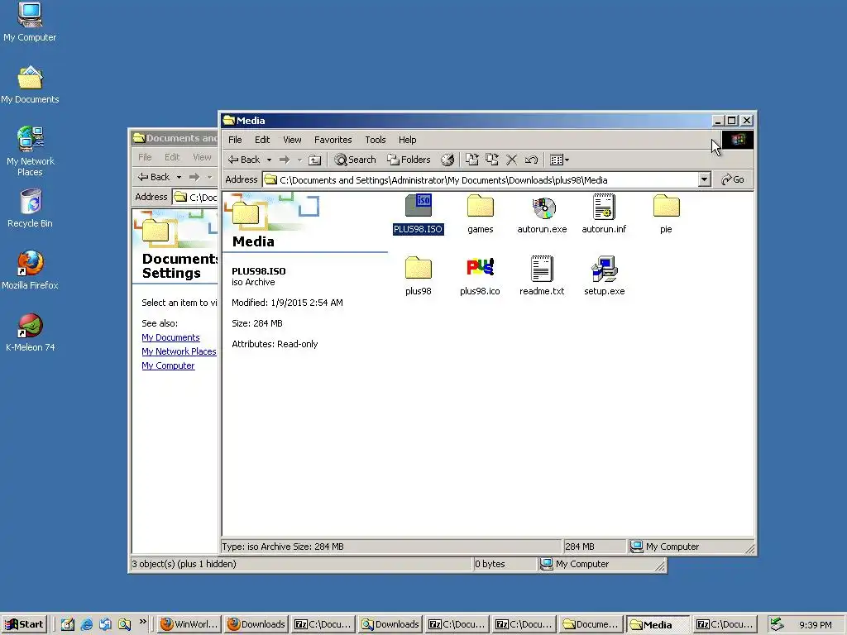The height and width of the screenshot is (635, 847).
Task: Select the games folder
Action: 481,214
